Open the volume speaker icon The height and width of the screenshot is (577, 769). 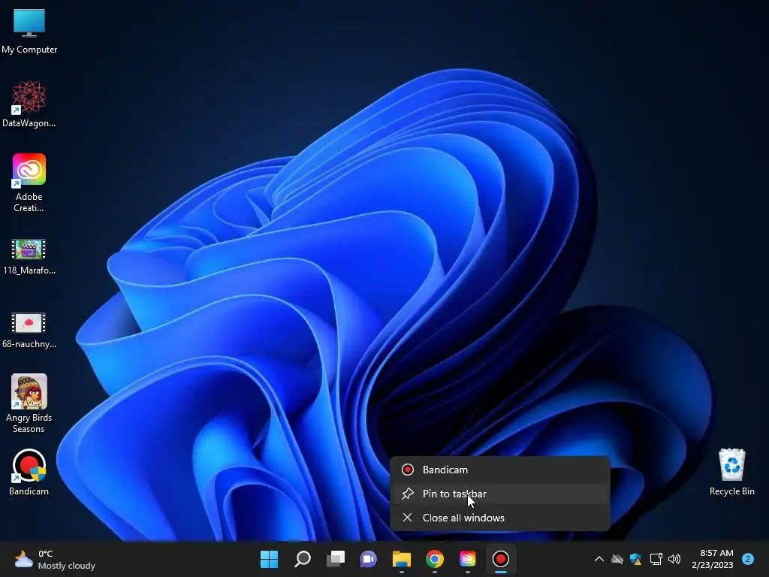[674, 559]
